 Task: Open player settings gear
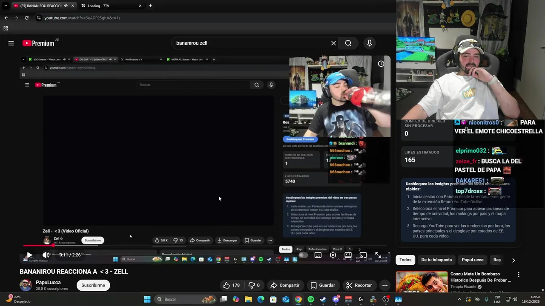[333, 255]
